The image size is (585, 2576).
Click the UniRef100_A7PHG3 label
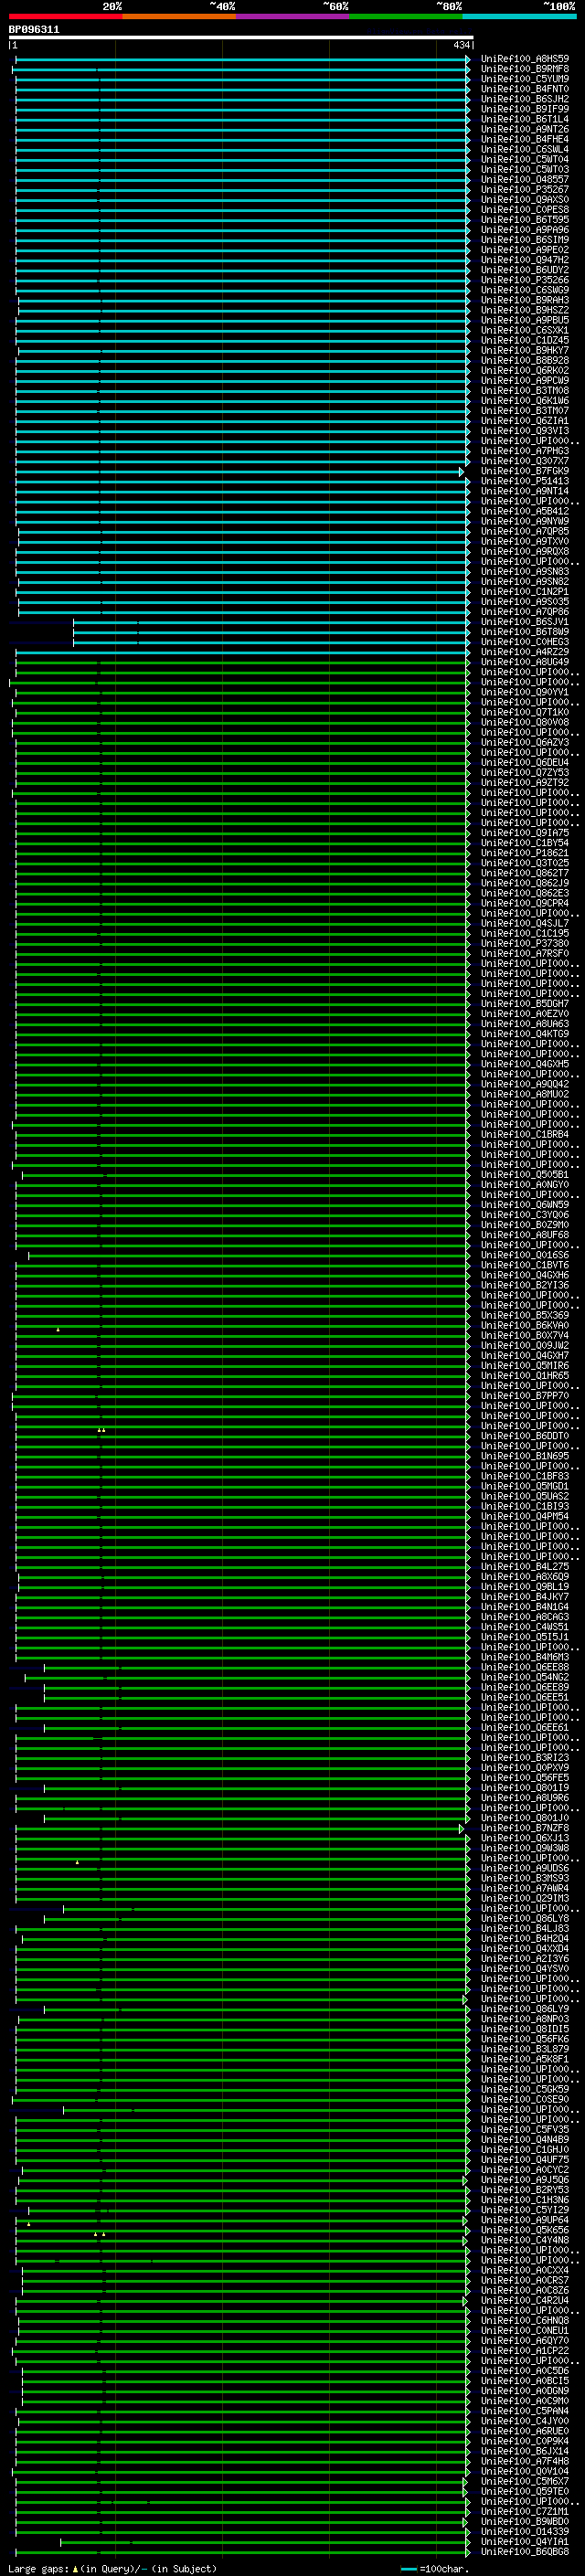tap(525, 451)
